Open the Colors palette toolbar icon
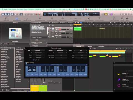The height and width of the screenshot is (100, 133). point(127,19)
